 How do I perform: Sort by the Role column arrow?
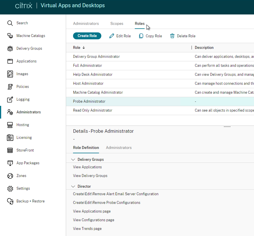pos(84,47)
